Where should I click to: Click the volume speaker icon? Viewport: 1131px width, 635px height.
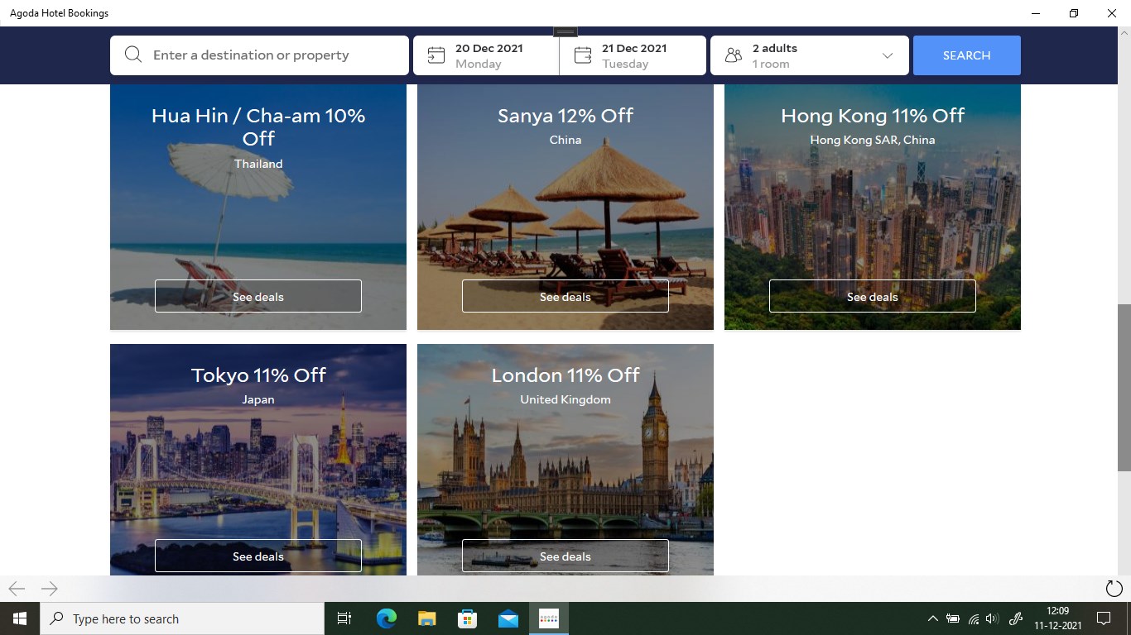tap(993, 618)
